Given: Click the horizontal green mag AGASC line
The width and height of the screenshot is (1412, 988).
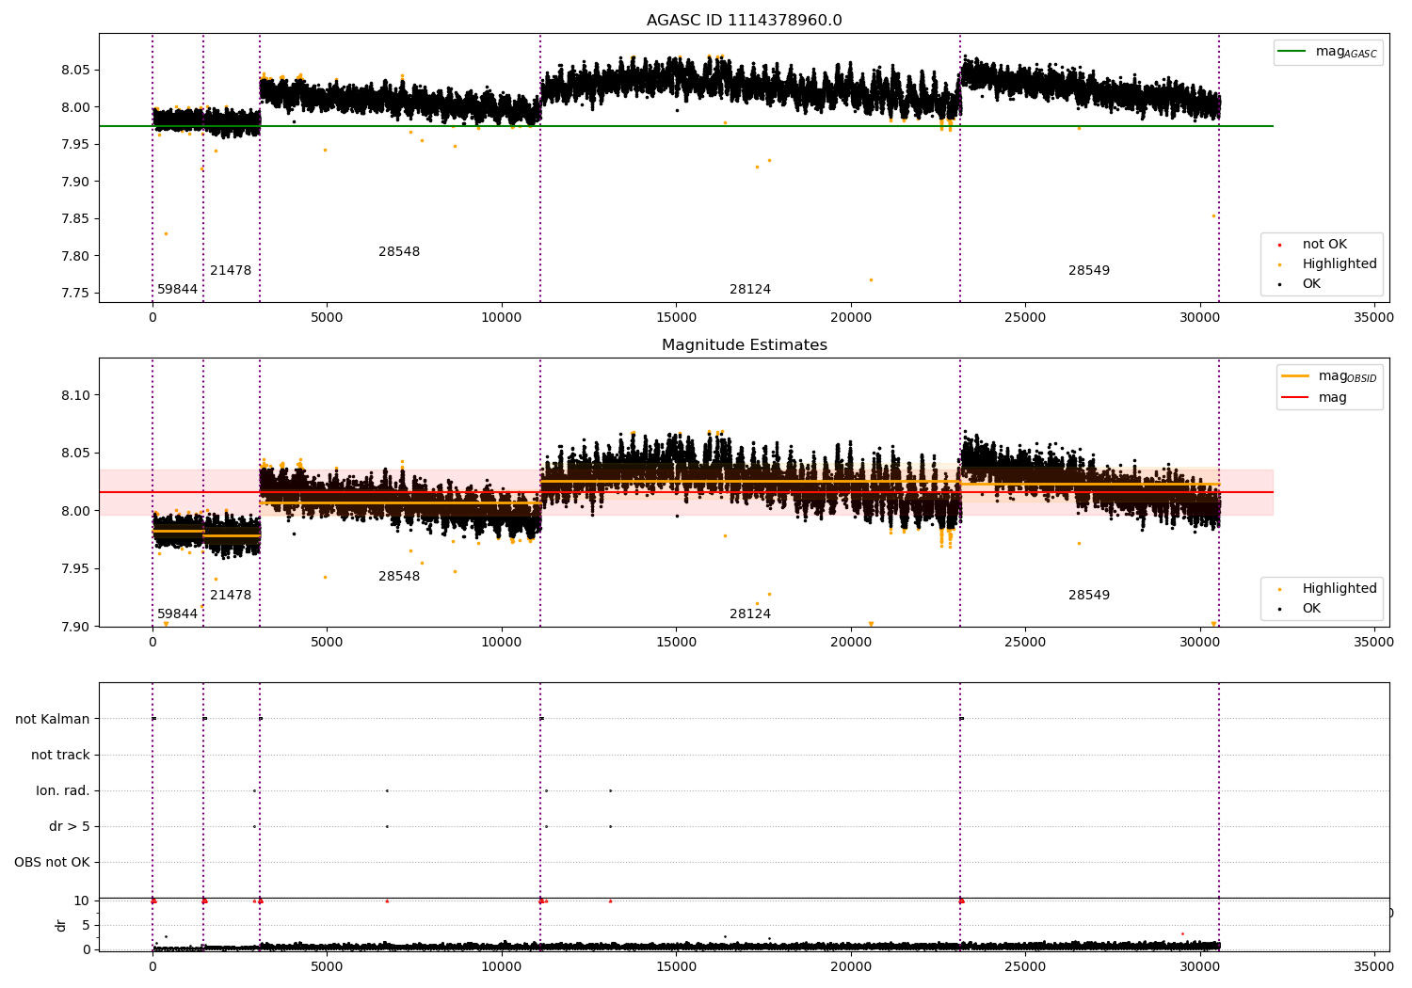Looking at the screenshot, I should pos(685,126).
